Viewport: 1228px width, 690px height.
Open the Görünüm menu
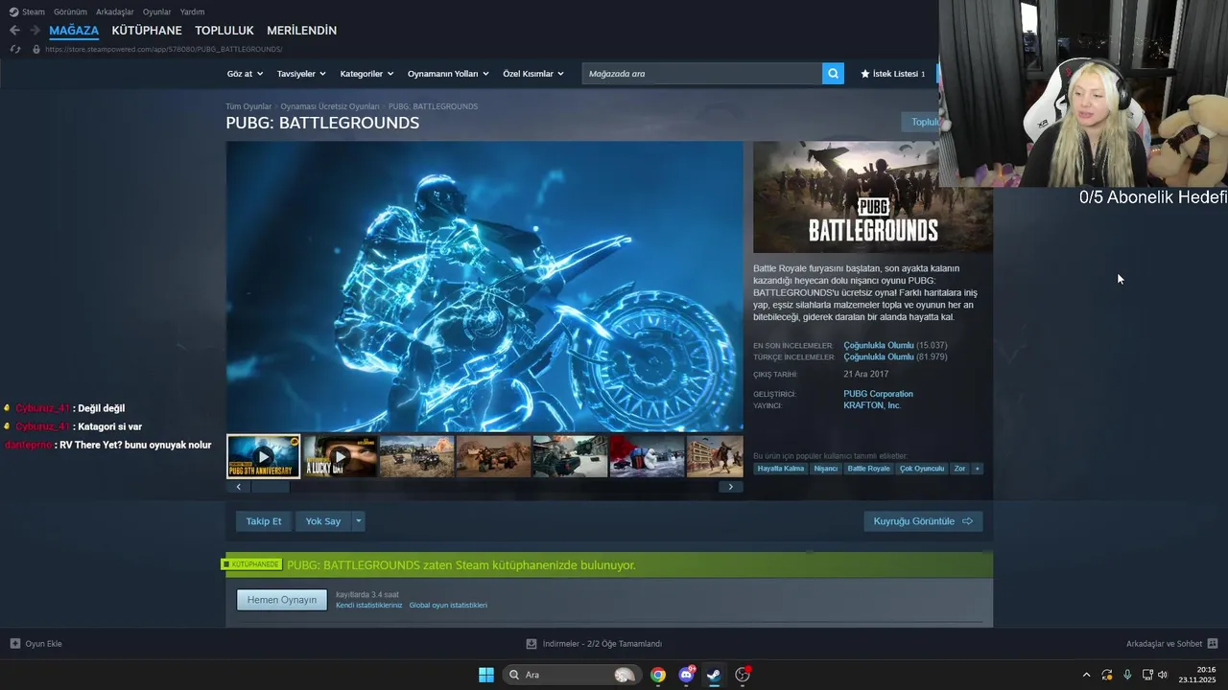coord(70,12)
